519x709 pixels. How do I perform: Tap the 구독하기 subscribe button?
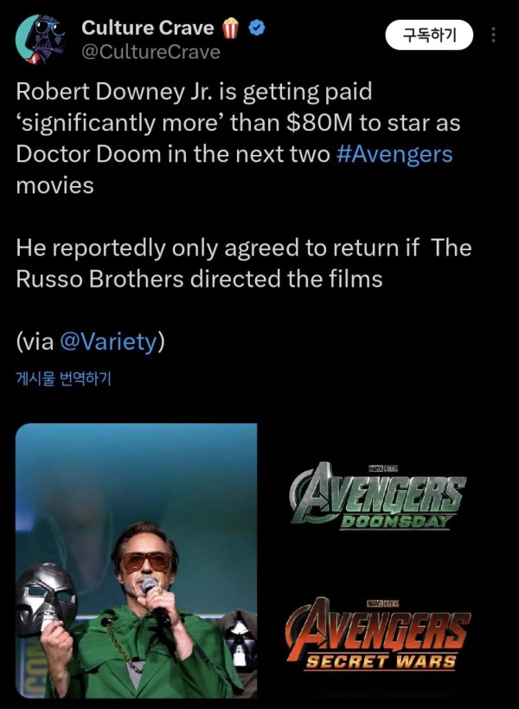coord(429,35)
